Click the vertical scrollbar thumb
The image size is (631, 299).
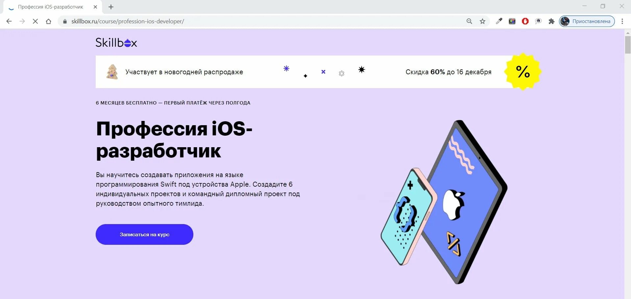tap(628, 45)
